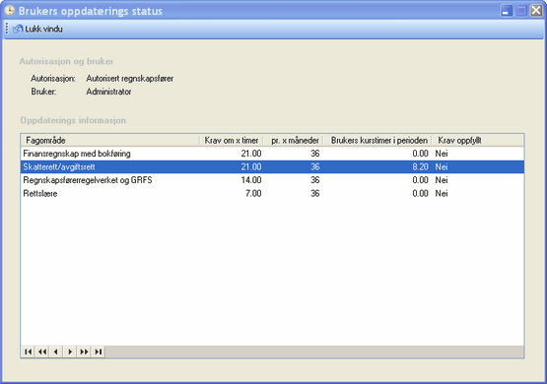Select Rettslære row
Viewport: 547px width, 384px height.
tap(272, 193)
